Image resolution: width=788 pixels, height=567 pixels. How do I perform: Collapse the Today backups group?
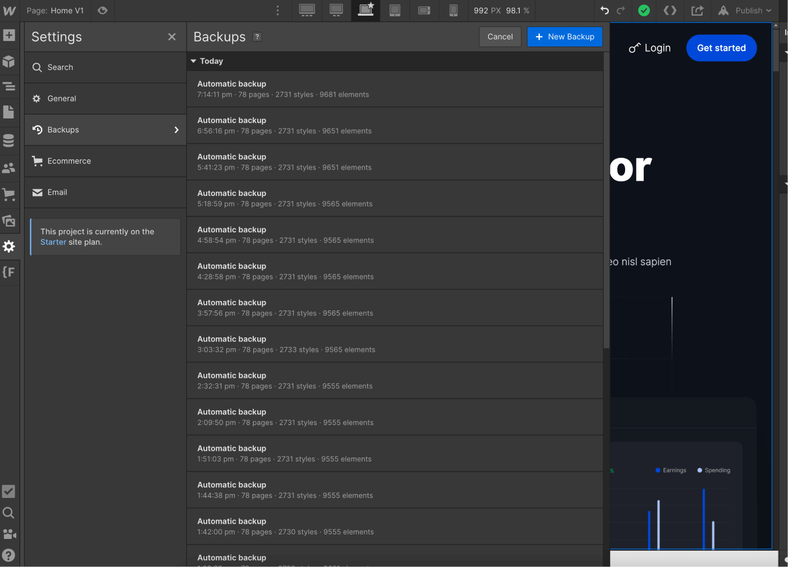[x=193, y=61]
